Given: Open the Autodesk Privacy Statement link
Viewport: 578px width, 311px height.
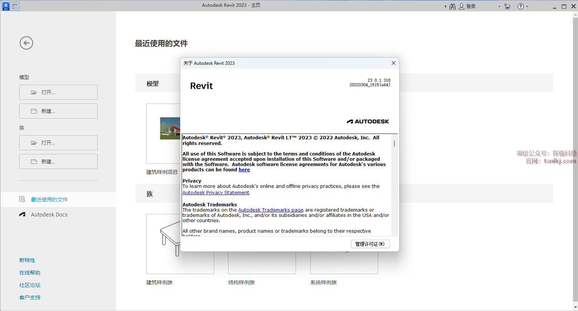Looking at the screenshot, I should (x=216, y=193).
